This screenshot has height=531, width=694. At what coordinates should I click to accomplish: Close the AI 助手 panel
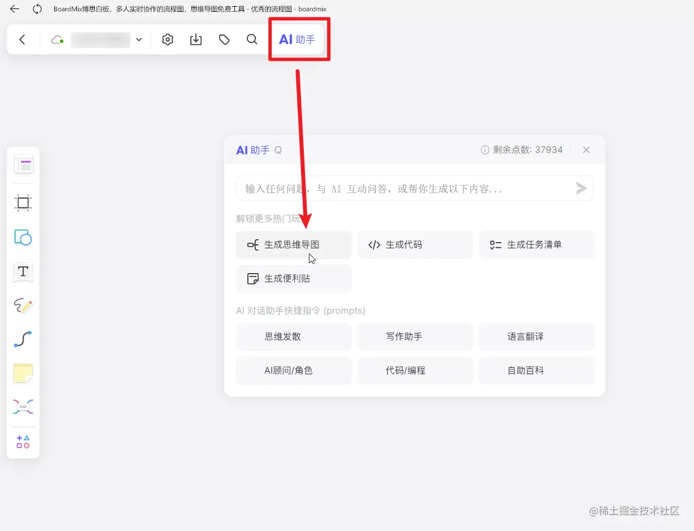tap(586, 150)
